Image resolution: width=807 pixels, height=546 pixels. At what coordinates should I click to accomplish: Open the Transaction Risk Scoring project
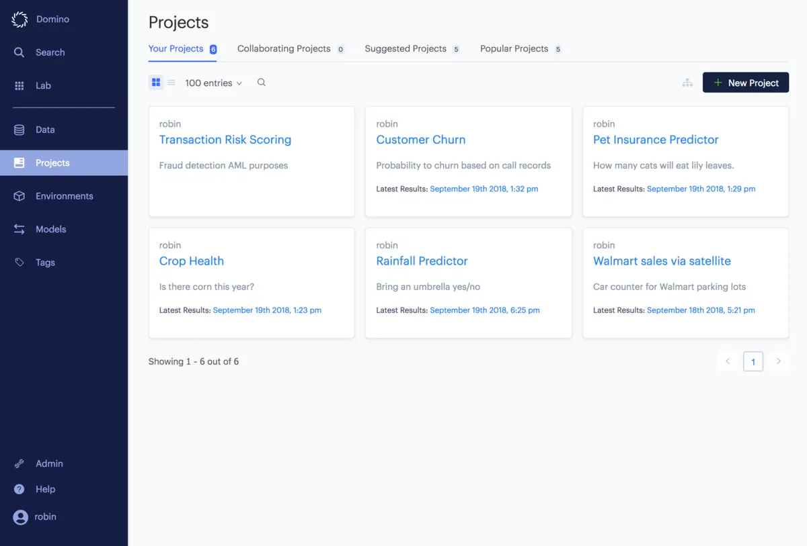(225, 140)
